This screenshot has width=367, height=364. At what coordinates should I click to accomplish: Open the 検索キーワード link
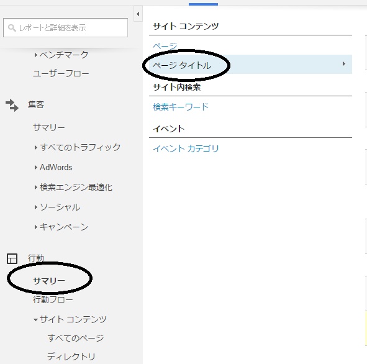pos(181,107)
